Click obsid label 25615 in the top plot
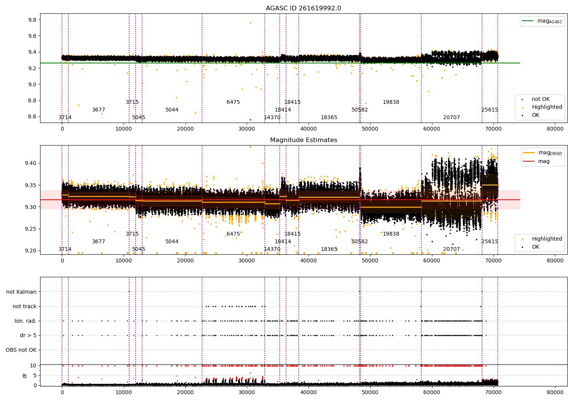Screen dimensions: 573x401 [490, 110]
